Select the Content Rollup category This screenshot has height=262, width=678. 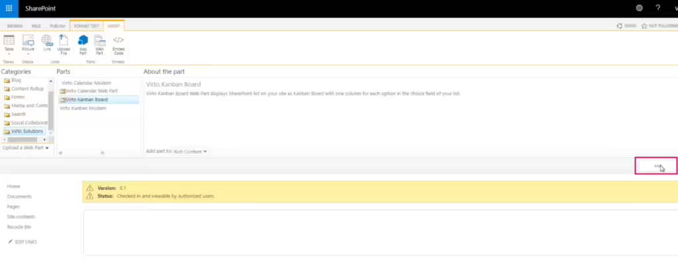[x=24, y=89]
